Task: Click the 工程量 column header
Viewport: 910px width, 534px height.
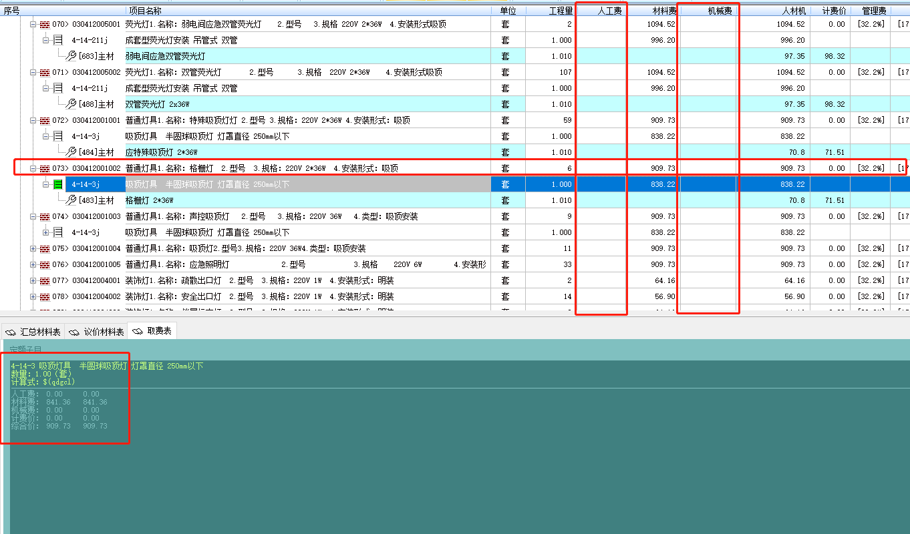Action: tap(551, 11)
